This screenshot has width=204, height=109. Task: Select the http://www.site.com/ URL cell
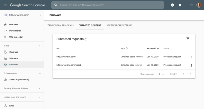(66, 57)
